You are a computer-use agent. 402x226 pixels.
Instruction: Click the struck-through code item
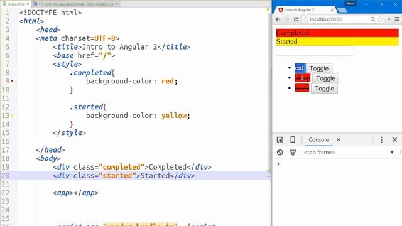click(302, 88)
